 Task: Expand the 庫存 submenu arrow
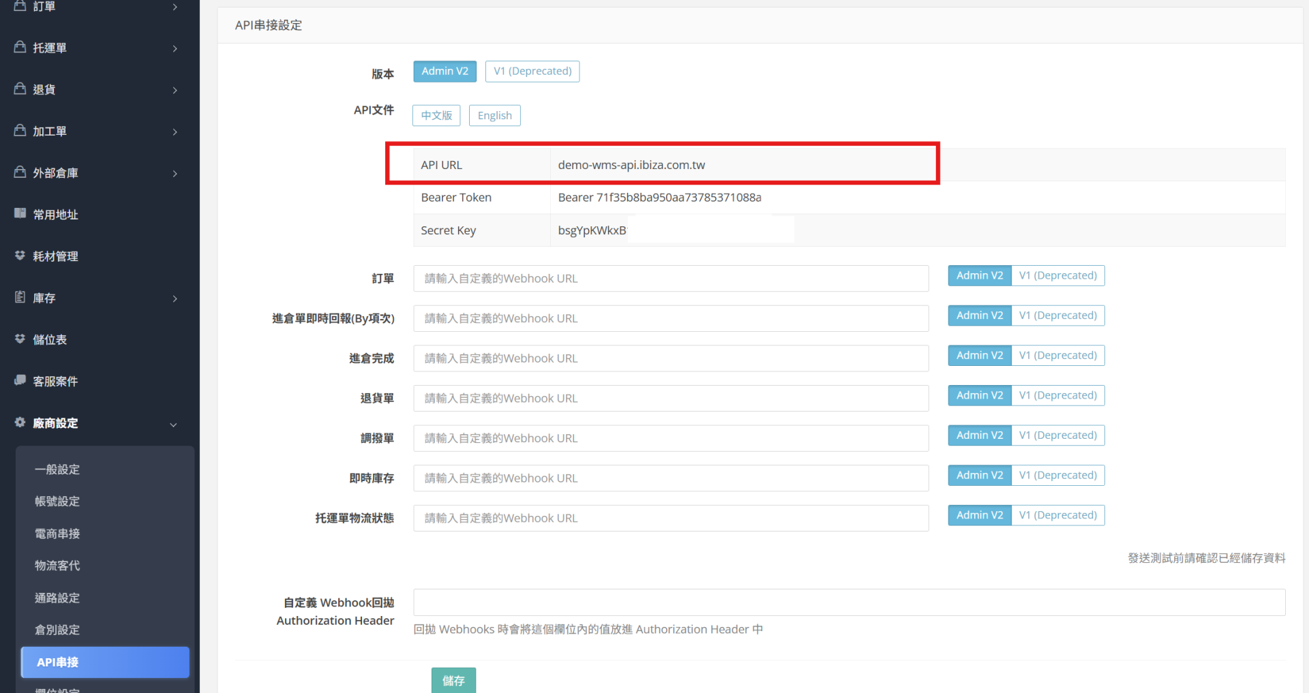[175, 298]
